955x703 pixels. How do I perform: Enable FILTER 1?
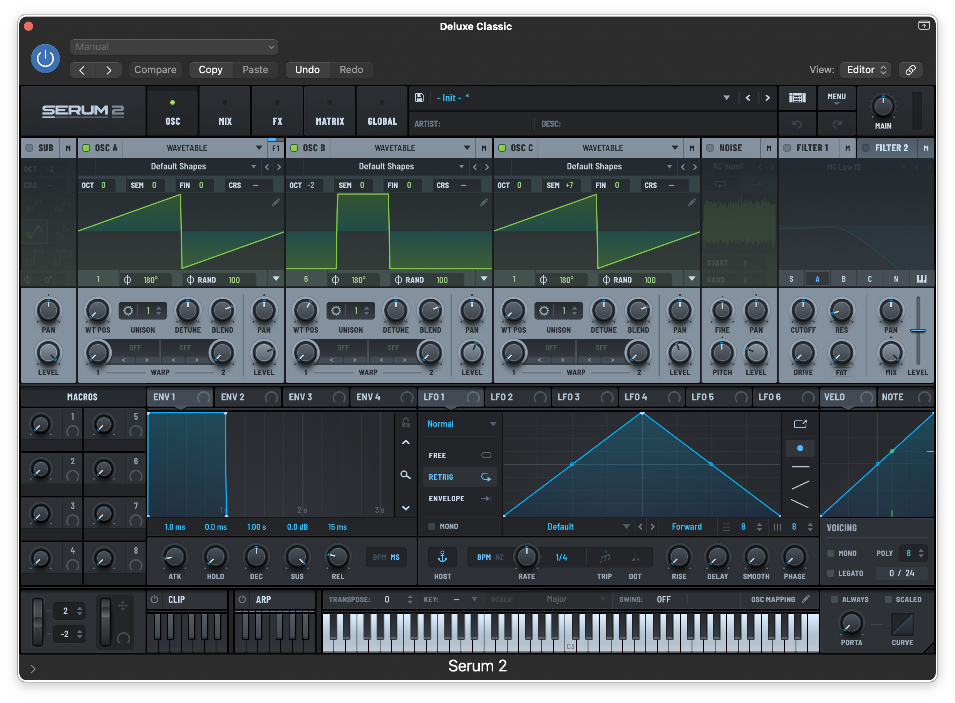pyautogui.click(x=787, y=148)
